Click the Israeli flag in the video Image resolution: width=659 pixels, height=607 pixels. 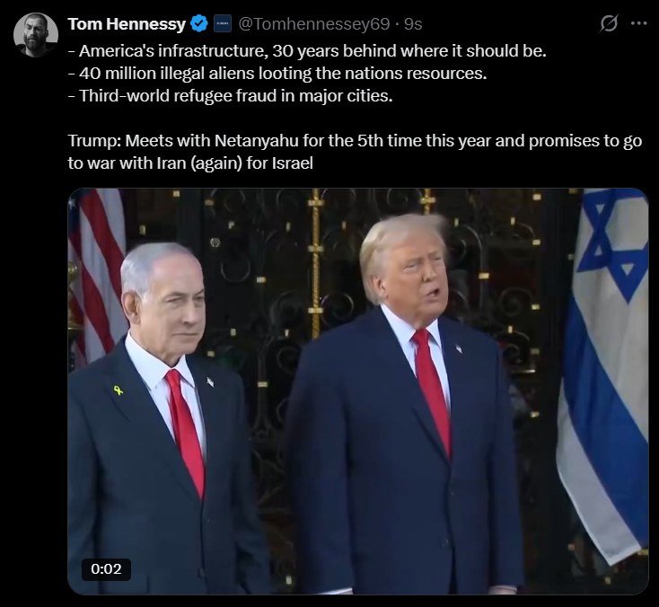coord(603,370)
